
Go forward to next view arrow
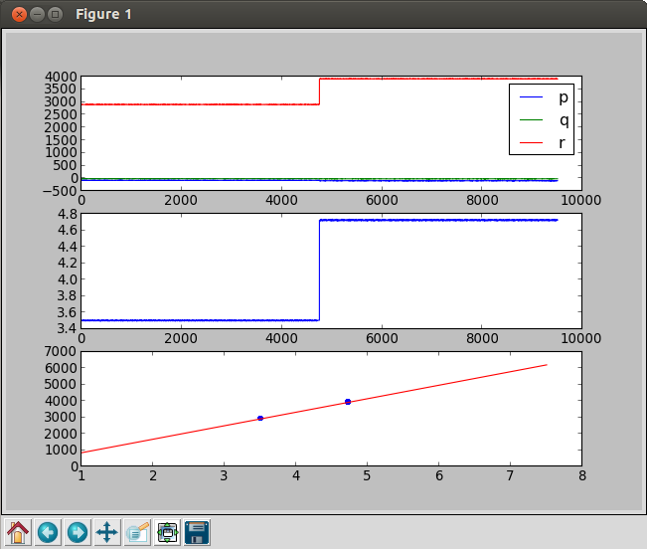coord(78,532)
